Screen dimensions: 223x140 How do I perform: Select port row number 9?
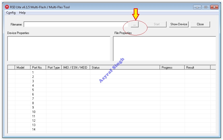[x=112, y=108]
